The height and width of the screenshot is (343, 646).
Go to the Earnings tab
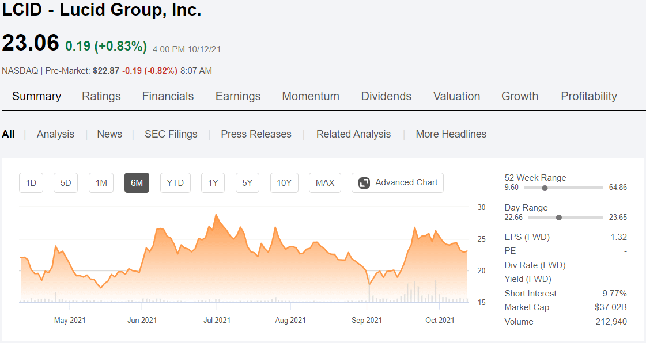coord(238,96)
